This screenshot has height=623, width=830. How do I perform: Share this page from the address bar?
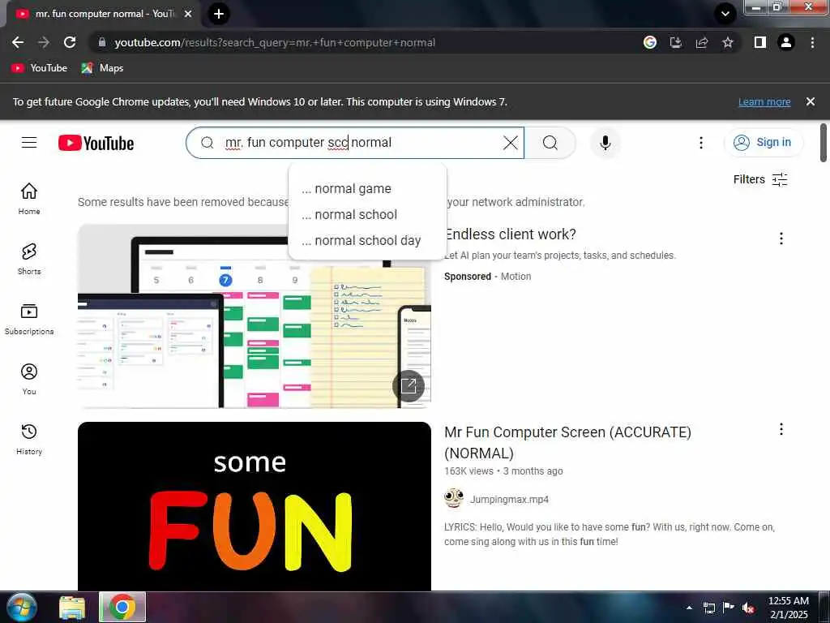pos(702,42)
